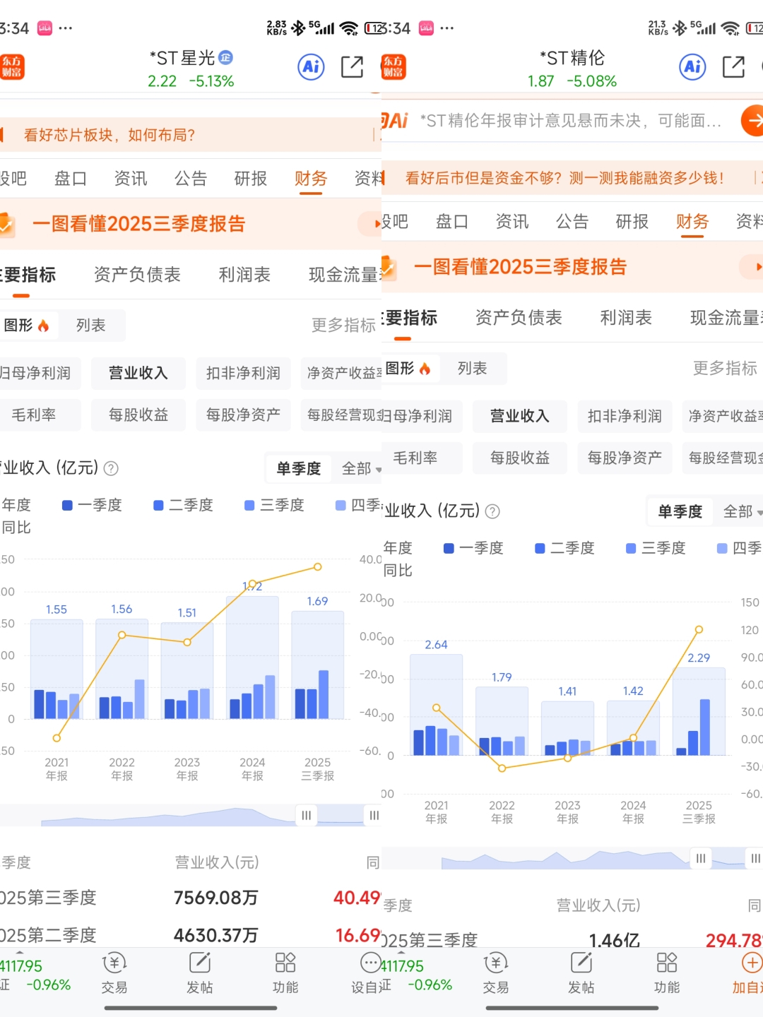Switch to 资讯 tab on right screen
The height and width of the screenshot is (1017, 763).
click(512, 222)
